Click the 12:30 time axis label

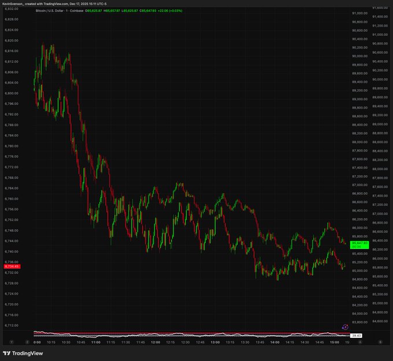tap(185, 342)
